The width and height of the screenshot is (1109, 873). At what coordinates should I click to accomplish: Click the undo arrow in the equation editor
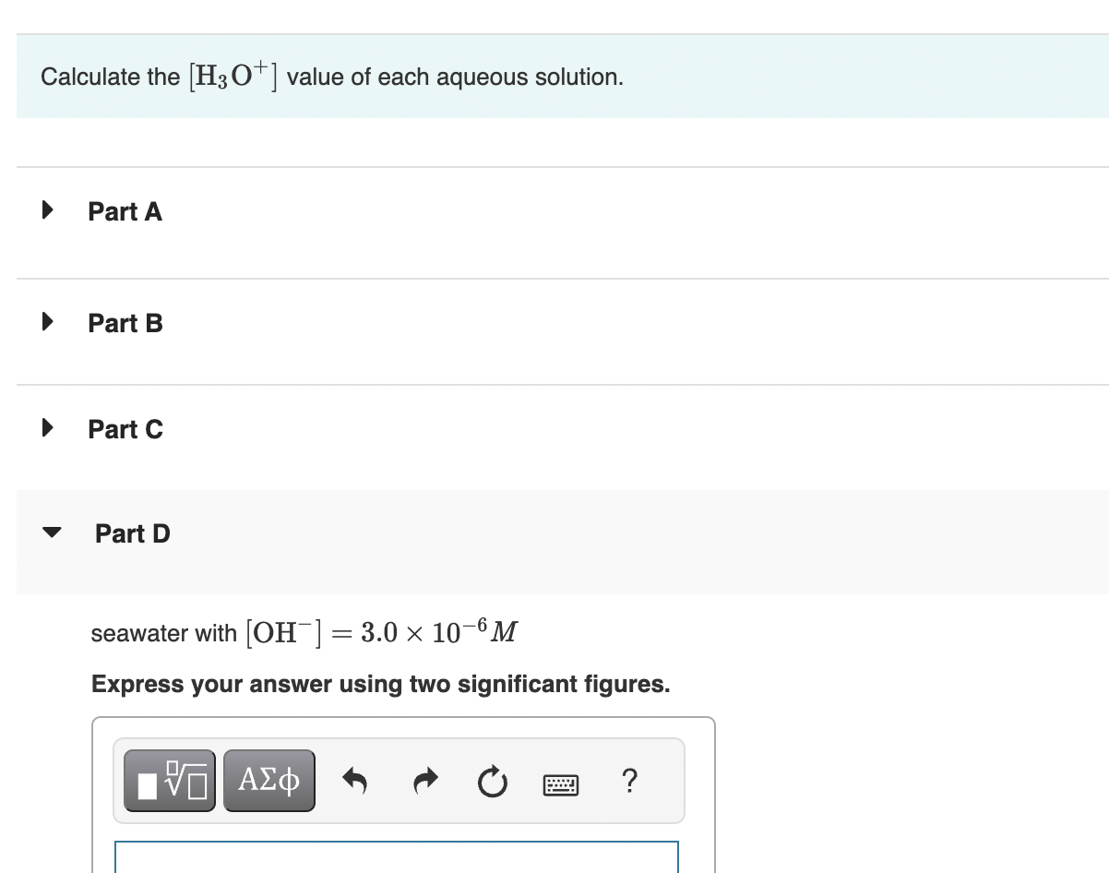pyautogui.click(x=357, y=780)
